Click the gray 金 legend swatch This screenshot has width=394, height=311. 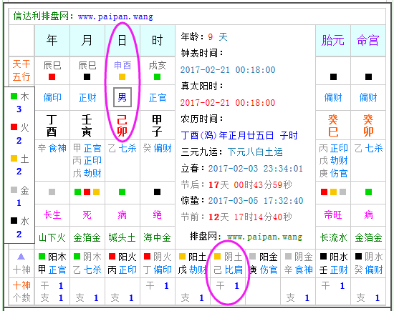pyautogui.click(x=14, y=189)
